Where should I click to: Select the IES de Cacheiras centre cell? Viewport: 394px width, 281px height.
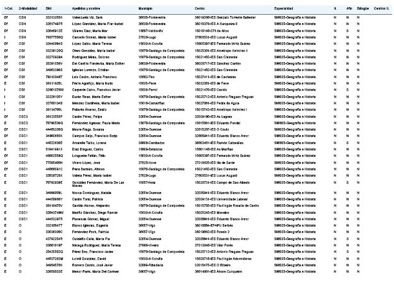pos(215,77)
